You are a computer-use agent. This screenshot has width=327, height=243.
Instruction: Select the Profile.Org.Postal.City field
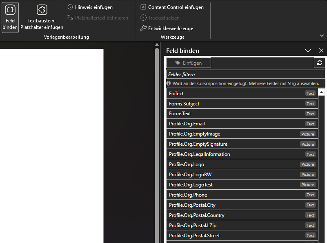click(x=242, y=205)
